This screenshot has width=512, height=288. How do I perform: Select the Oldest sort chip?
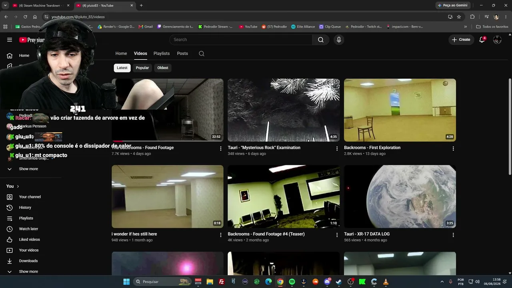click(163, 68)
